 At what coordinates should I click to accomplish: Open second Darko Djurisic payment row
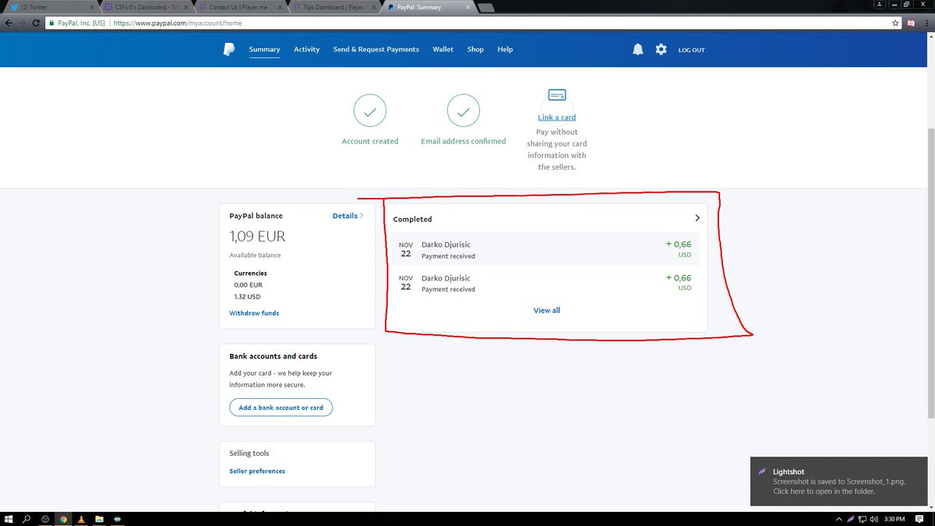pyautogui.click(x=546, y=283)
